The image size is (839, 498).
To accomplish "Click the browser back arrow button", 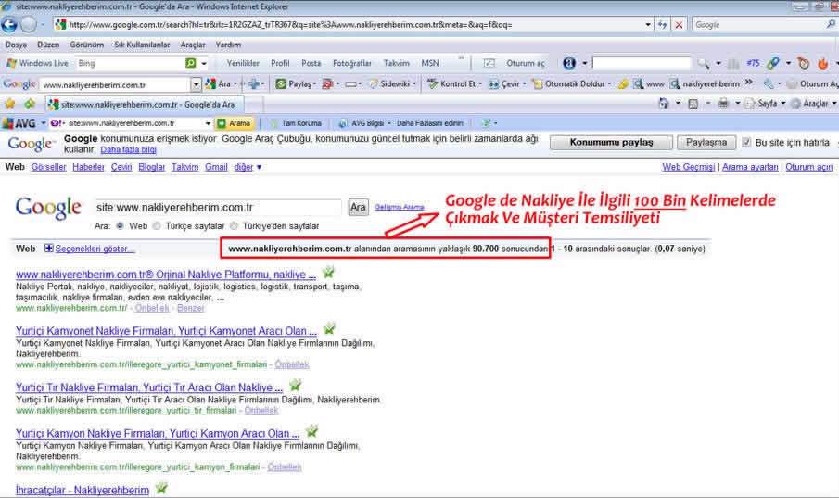I will pos(11,25).
